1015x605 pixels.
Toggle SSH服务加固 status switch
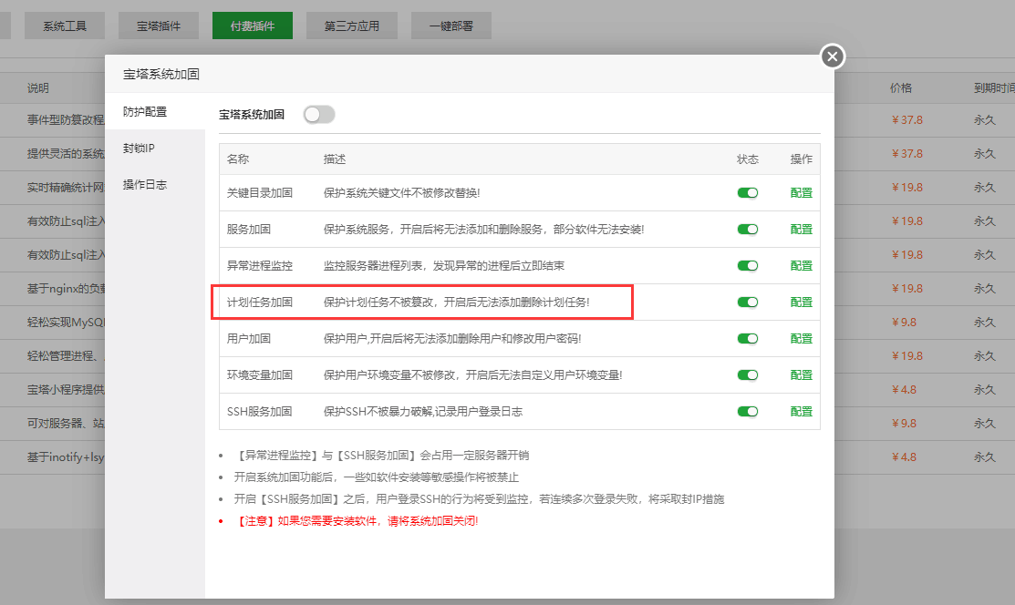tap(748, 412)
